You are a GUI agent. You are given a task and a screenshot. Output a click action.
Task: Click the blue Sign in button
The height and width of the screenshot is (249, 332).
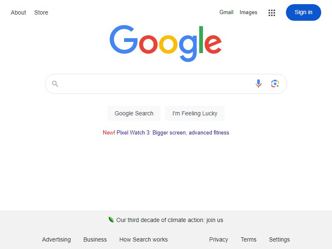coord(303,12)
